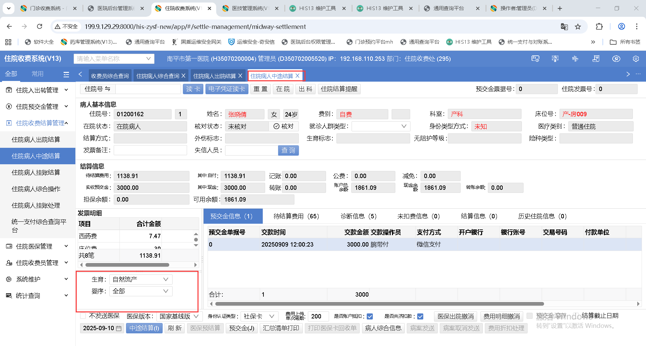Click the 电子凭证读卡 button
The width and height of the screenshot is (646, 346).
[x=227, y=89]
